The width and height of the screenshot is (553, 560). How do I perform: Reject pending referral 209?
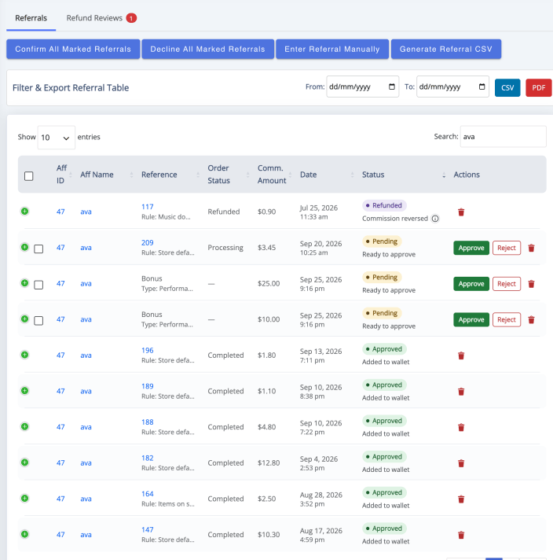click(x=507, y=248)
